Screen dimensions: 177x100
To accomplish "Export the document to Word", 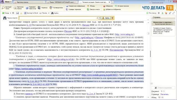I will [31, 13].
